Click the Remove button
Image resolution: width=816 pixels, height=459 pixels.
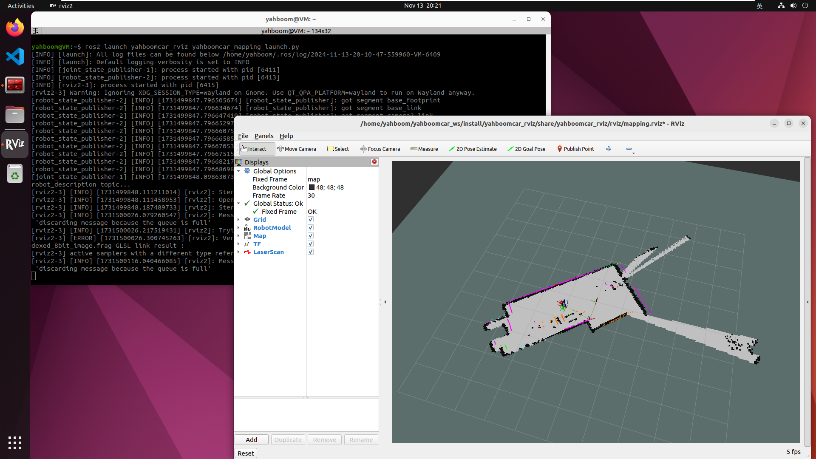324,439
